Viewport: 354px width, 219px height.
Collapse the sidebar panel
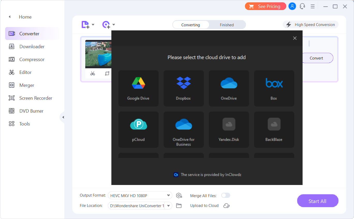tap(63, 117)
